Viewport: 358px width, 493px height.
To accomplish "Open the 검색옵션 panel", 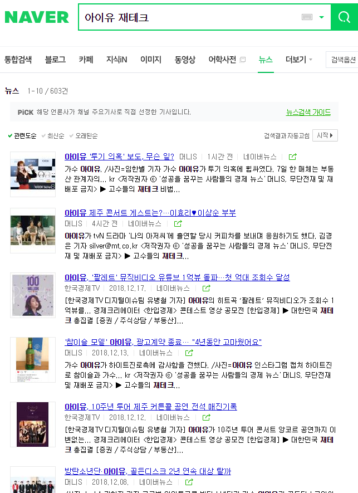I will (x=342, y=60).
